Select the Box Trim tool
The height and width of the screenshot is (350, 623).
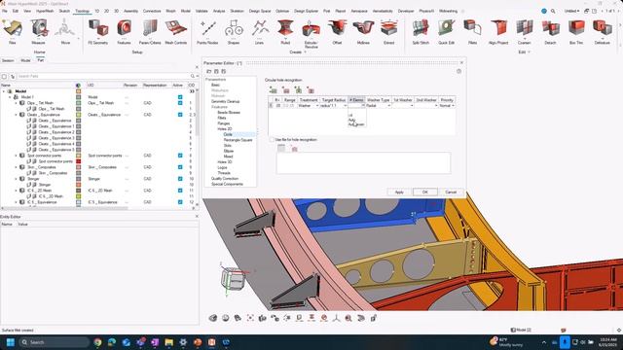click(x=576, y=32)
